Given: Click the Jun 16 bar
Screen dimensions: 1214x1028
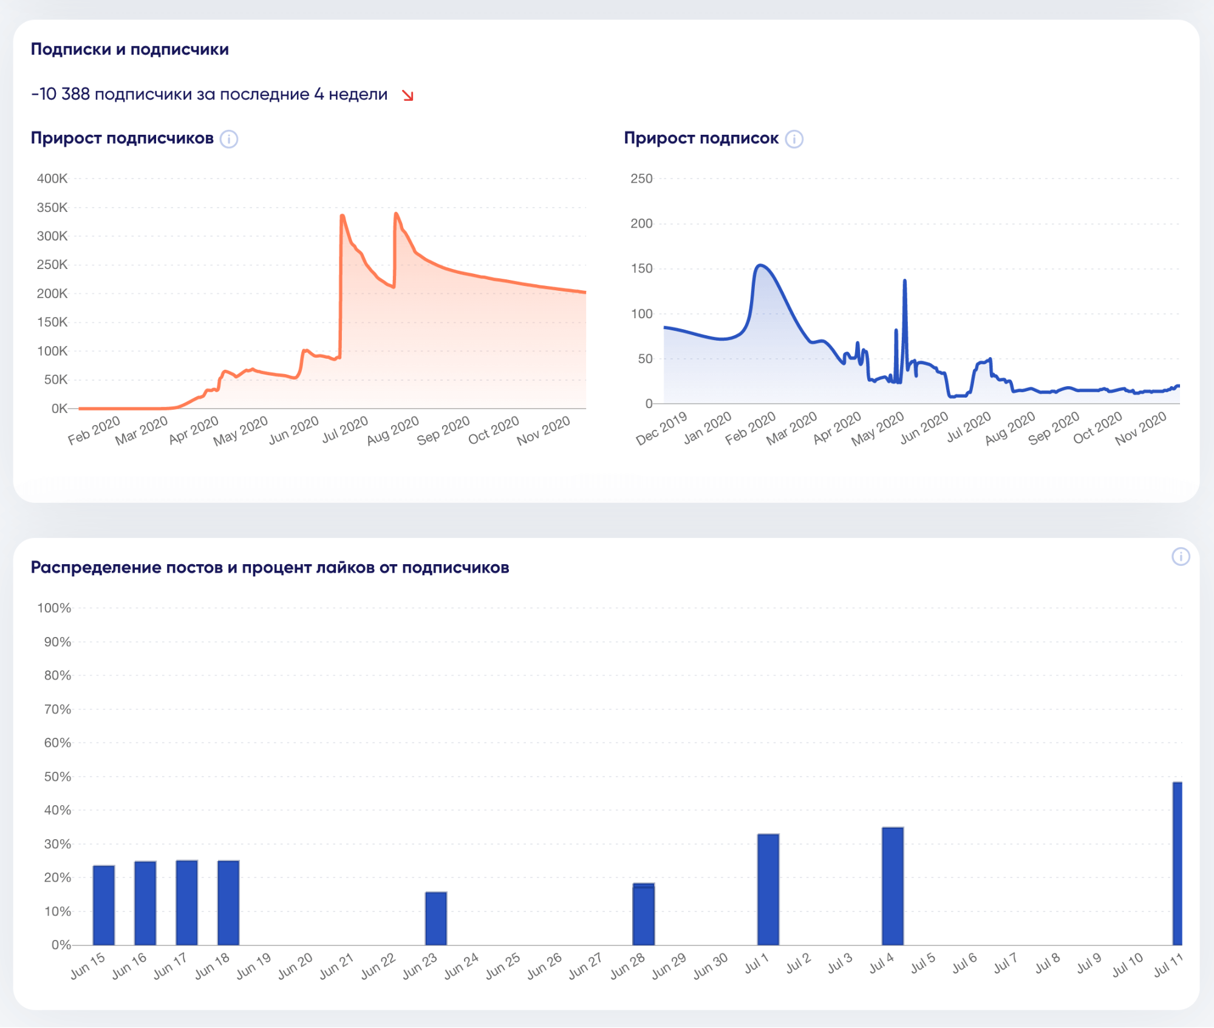Looking at the screenshot, I should (145, 903).
